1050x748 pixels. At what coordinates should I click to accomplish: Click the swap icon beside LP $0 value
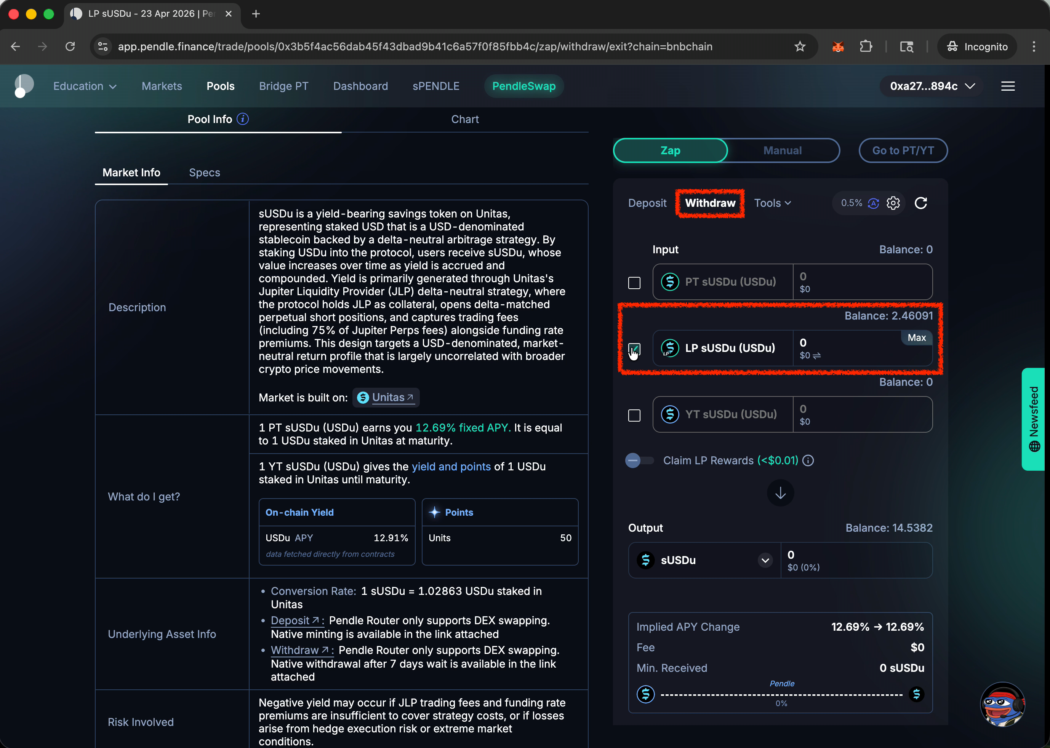pyautogui.click(x=817, y=356)
